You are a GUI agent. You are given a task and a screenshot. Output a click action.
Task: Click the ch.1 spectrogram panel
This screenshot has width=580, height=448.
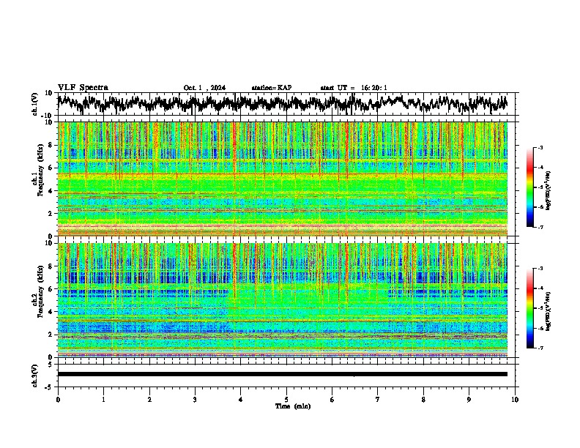tap(283, 179)
